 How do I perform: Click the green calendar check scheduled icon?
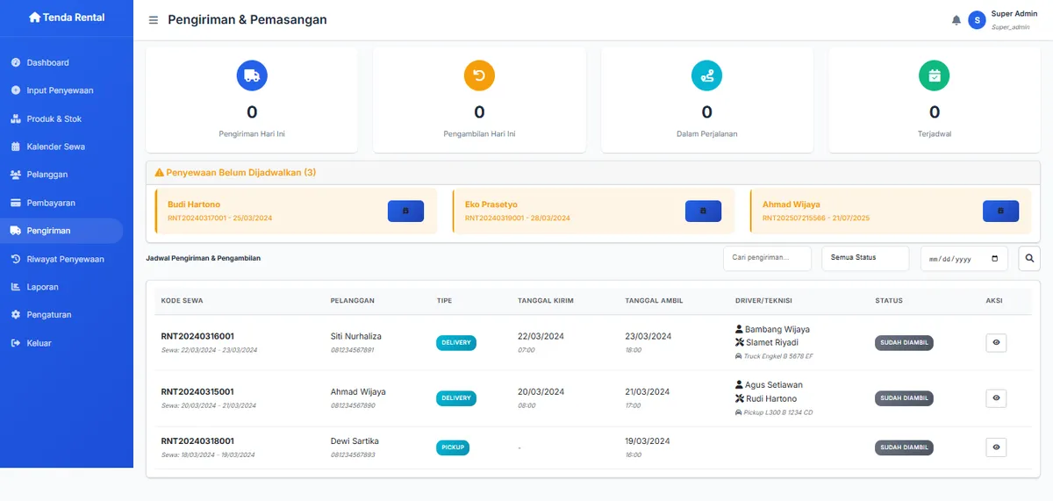point(935,75)
